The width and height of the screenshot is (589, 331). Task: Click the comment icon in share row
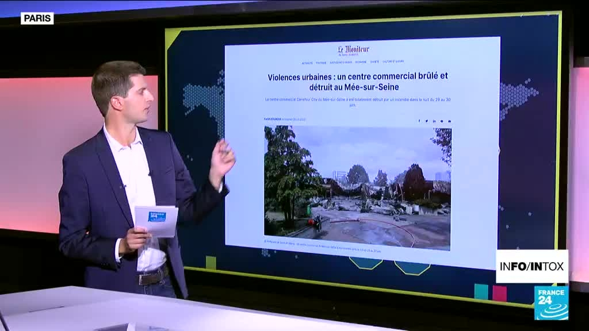(442, 121)
